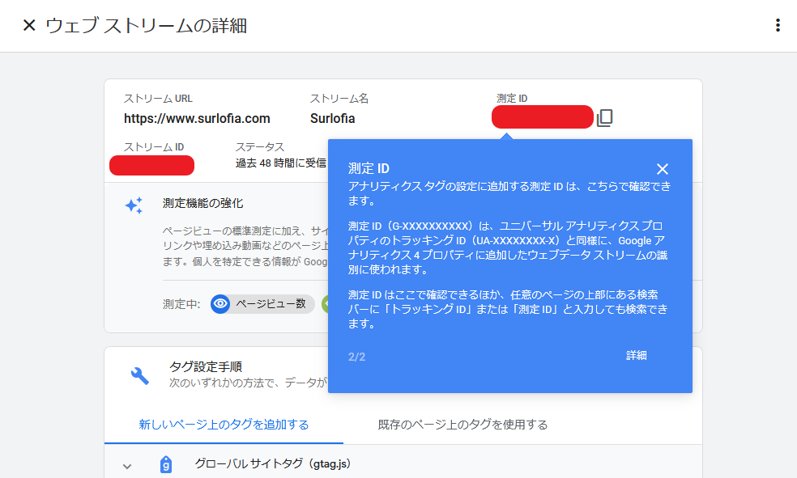Image resolution: width=797 pixels, height=478 pixels.
Task: Dismiss the 測定 ID tooltip
Action: pos(663,169)
